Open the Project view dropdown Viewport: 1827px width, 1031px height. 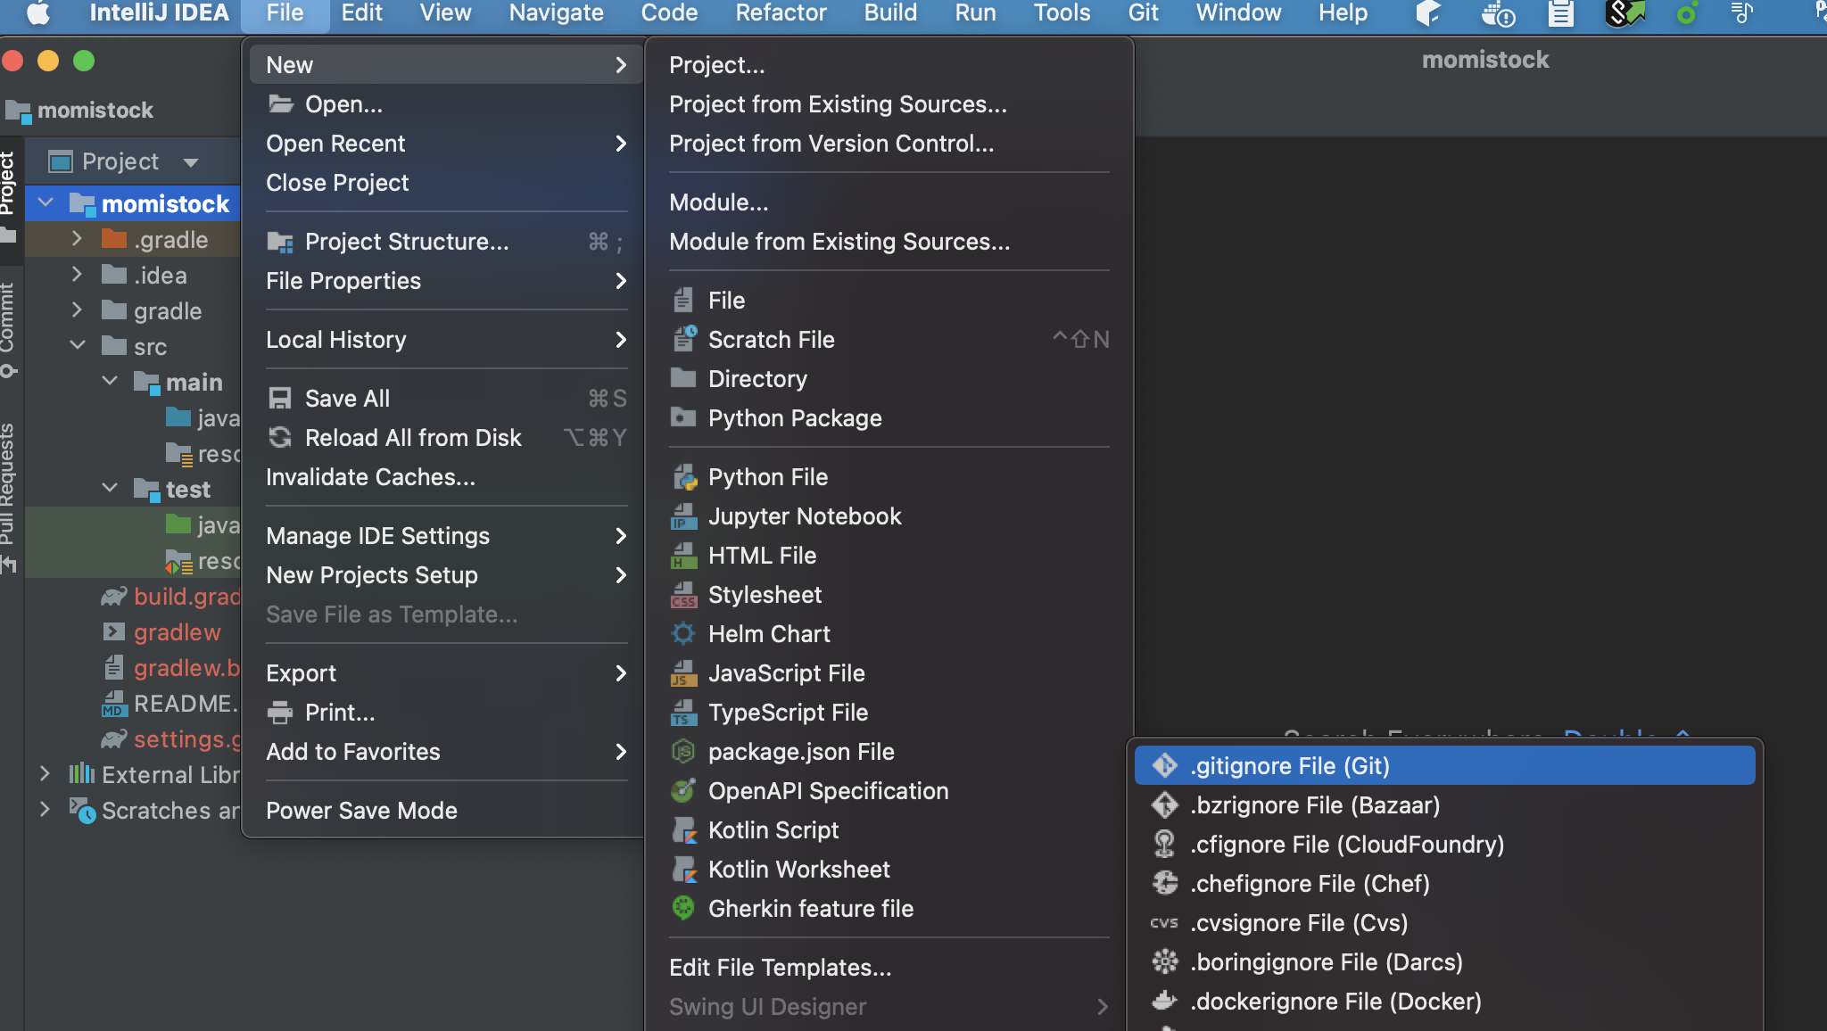point(190,162)
